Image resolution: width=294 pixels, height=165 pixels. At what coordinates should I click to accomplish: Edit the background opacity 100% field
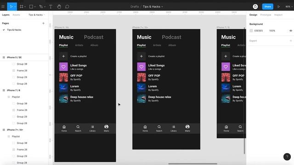272,31
